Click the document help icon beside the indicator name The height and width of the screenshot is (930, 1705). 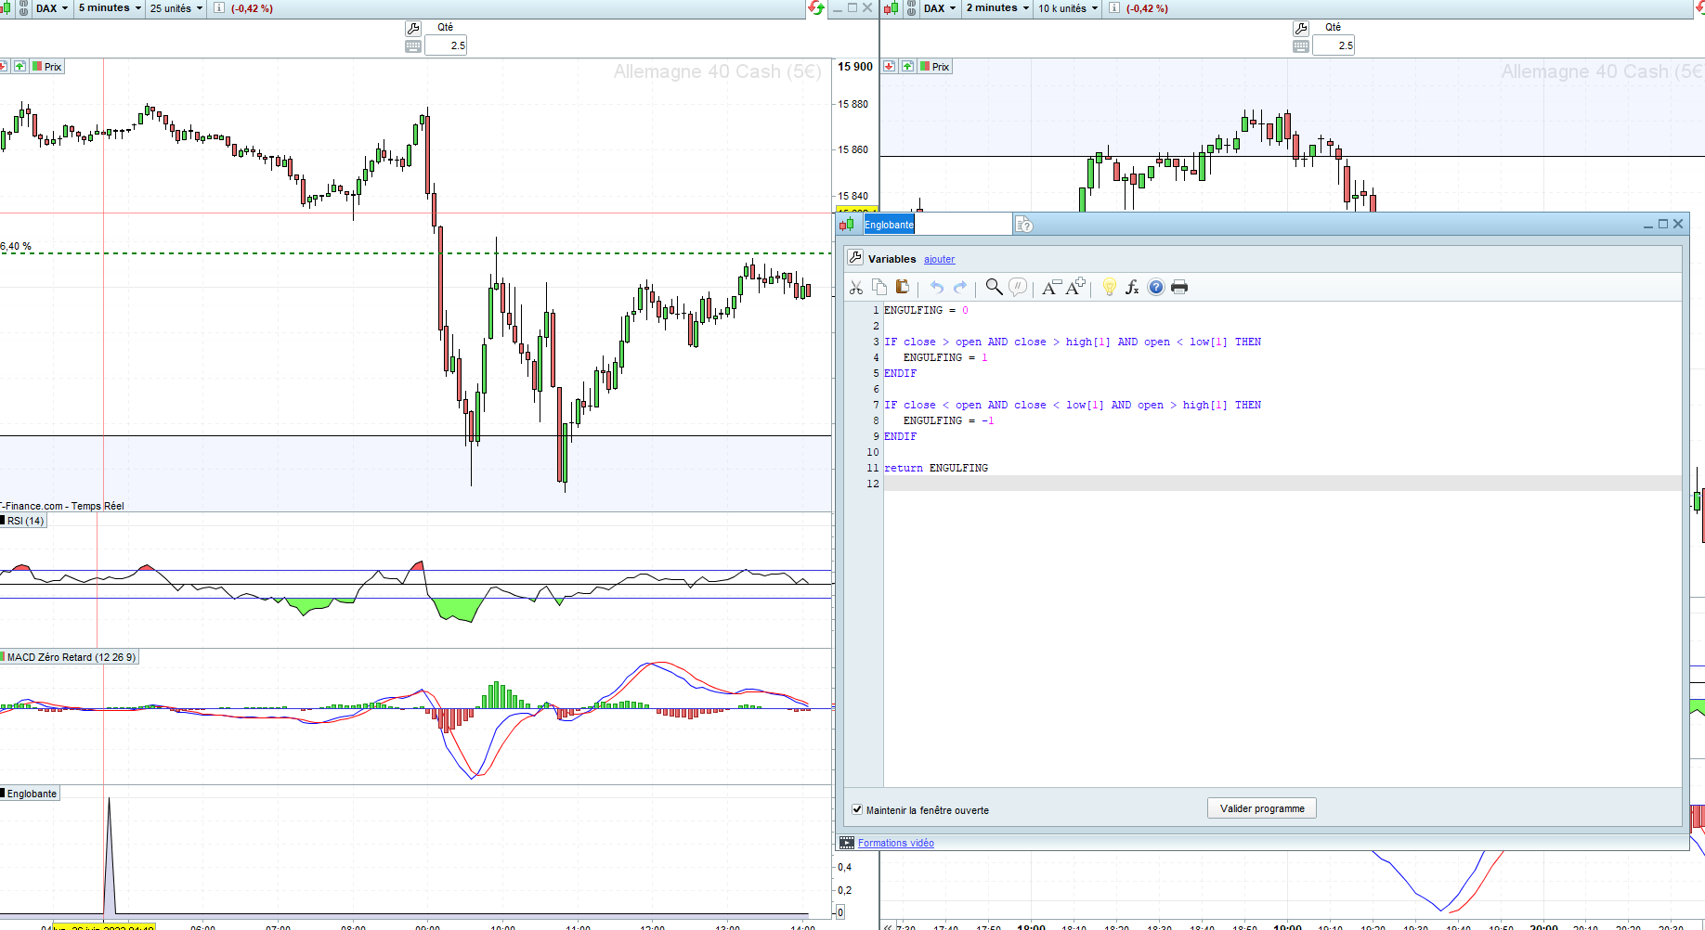1024,225
